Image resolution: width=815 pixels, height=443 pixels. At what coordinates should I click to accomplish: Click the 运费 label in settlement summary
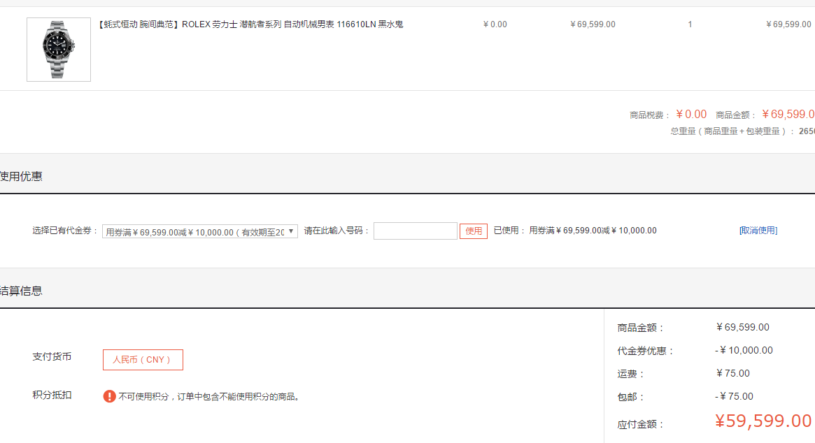(x=631, y=374)
